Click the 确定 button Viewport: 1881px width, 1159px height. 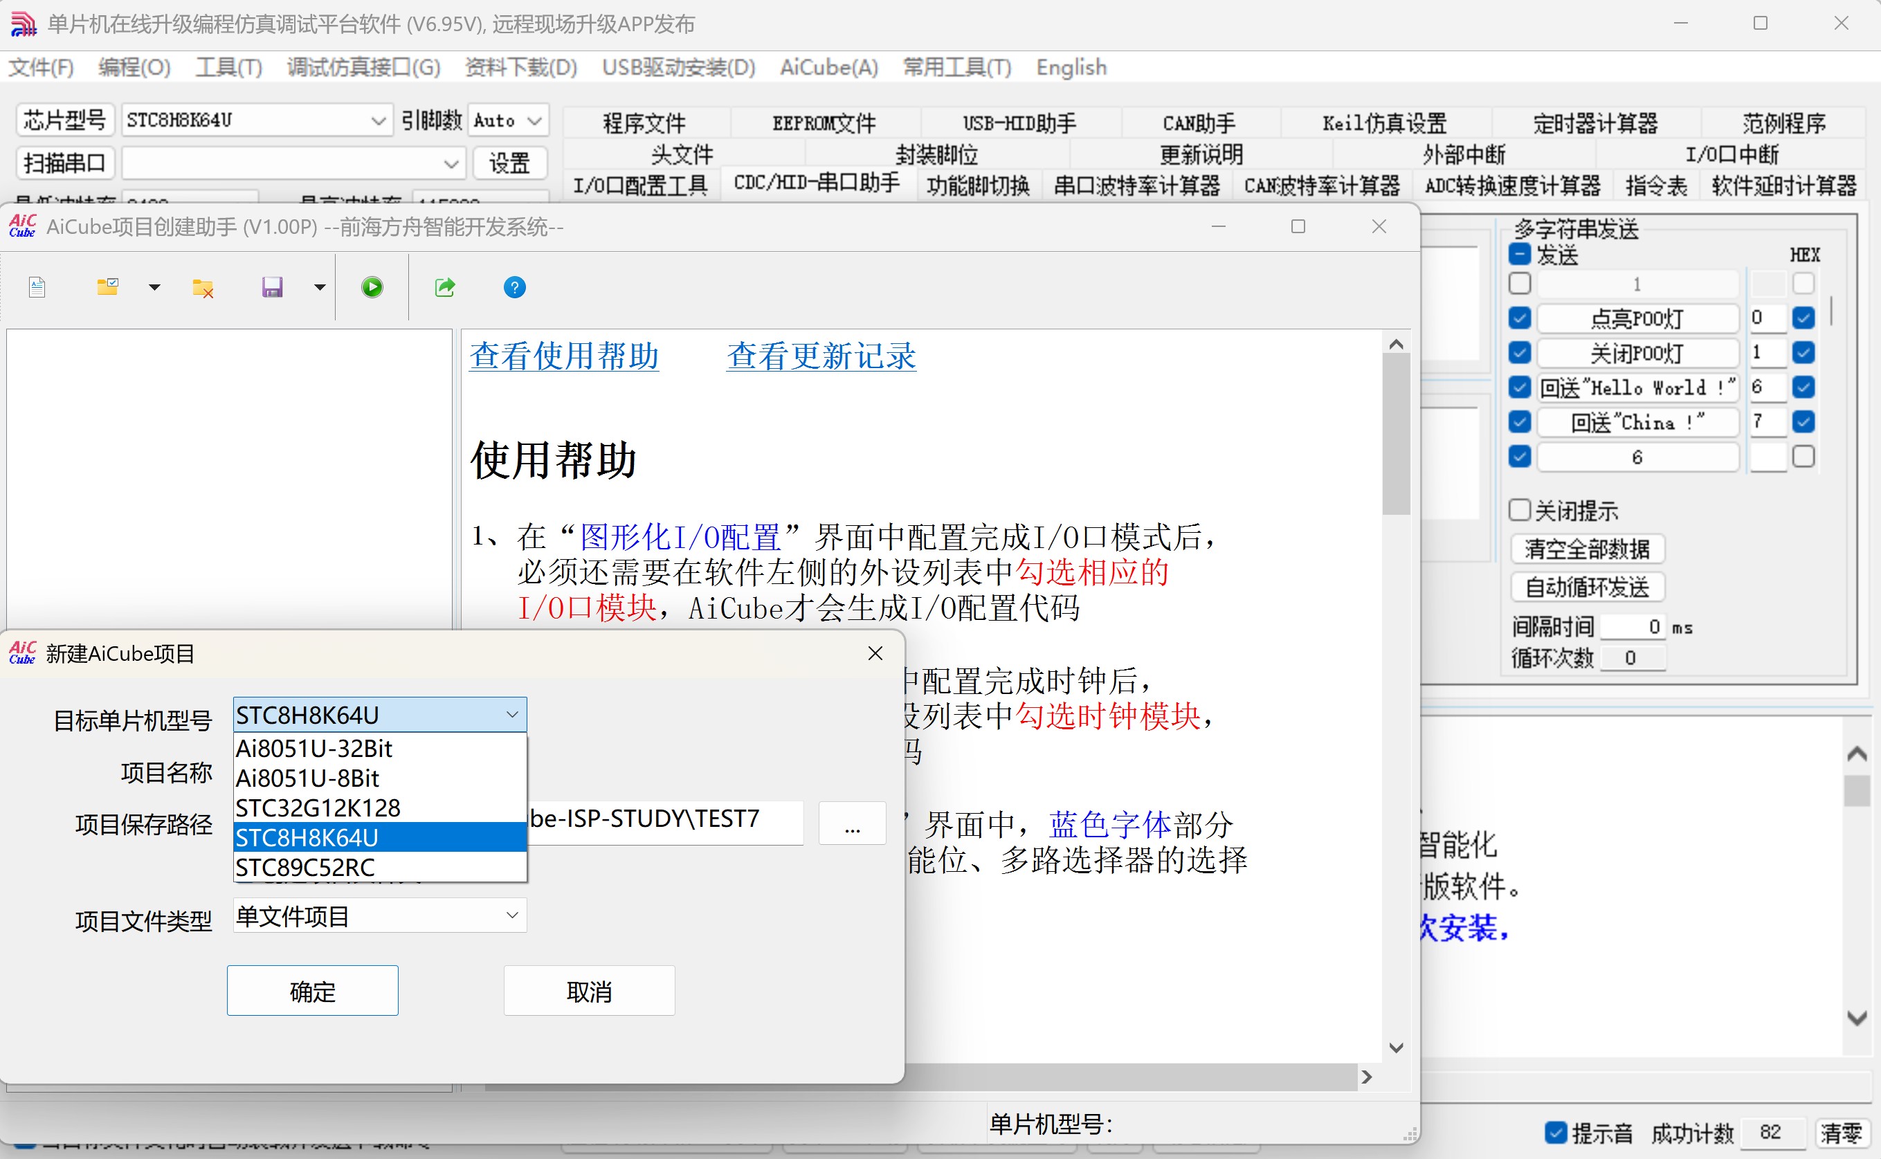313,991
